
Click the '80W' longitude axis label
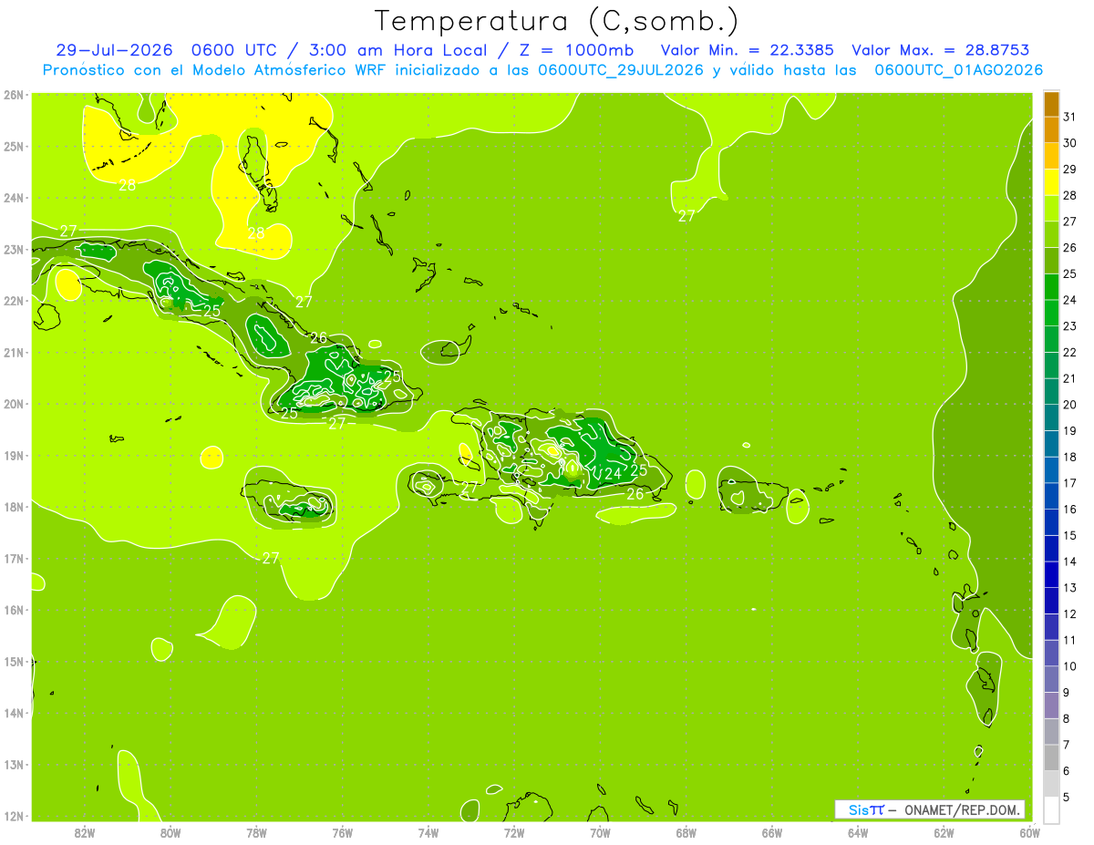(170, 831)
